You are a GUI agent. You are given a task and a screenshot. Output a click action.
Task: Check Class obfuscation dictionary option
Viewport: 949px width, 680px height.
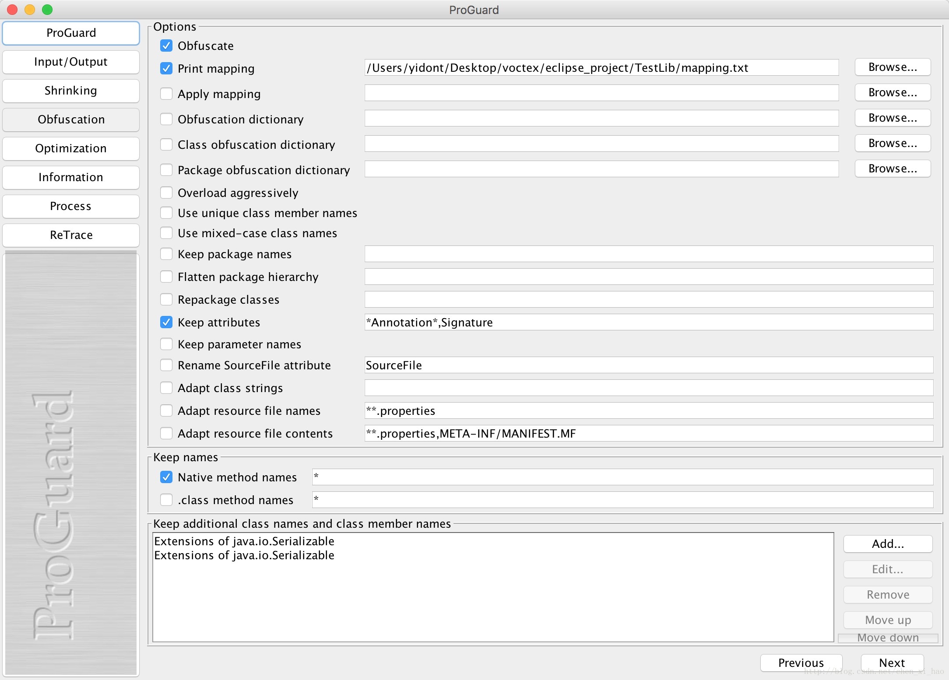(166, 144)
